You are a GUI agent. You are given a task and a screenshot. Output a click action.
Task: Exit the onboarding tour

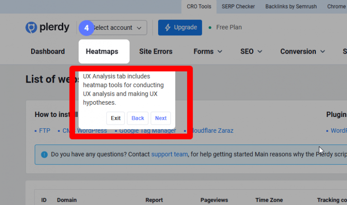click(x=116, y=118)
